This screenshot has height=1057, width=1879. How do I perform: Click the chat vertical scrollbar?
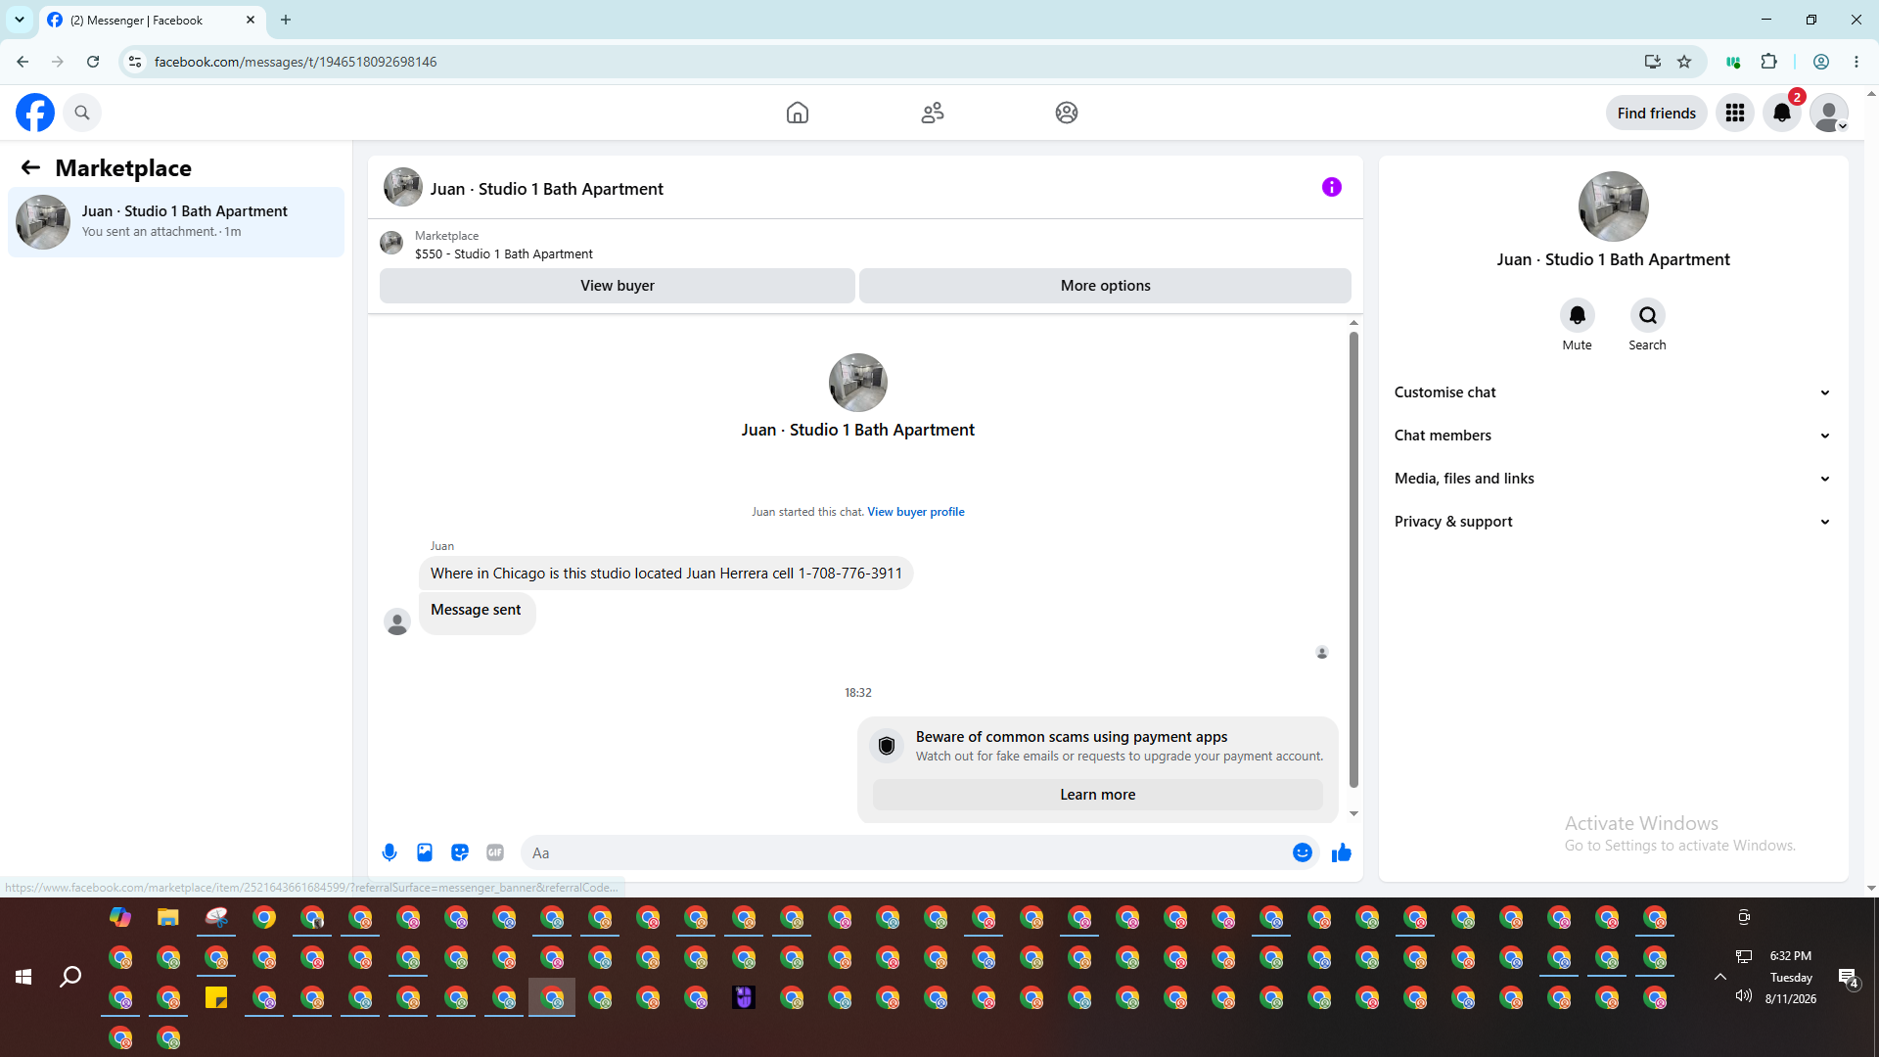(1353, 558)
